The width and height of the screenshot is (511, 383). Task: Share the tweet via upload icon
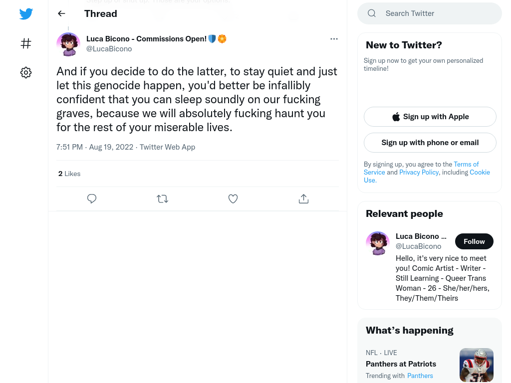coord(303,198)
